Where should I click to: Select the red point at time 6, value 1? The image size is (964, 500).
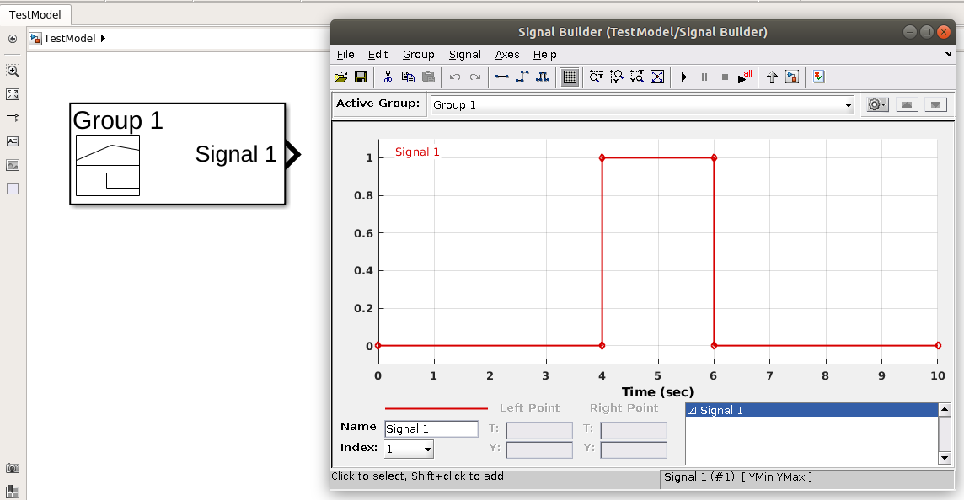(714, 158)
